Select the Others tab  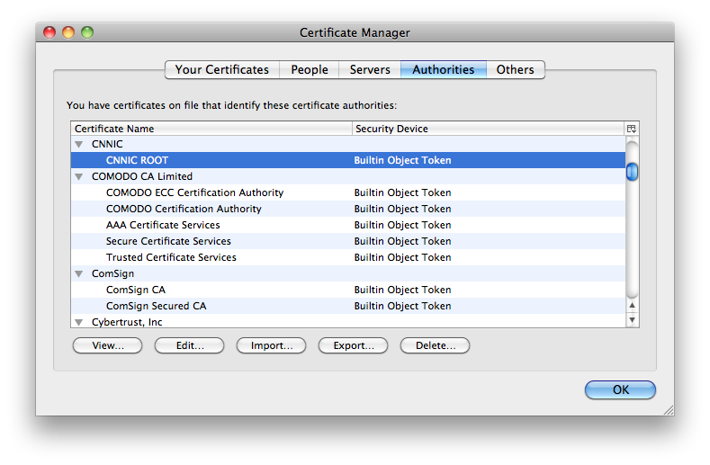(x=515, y=69)
